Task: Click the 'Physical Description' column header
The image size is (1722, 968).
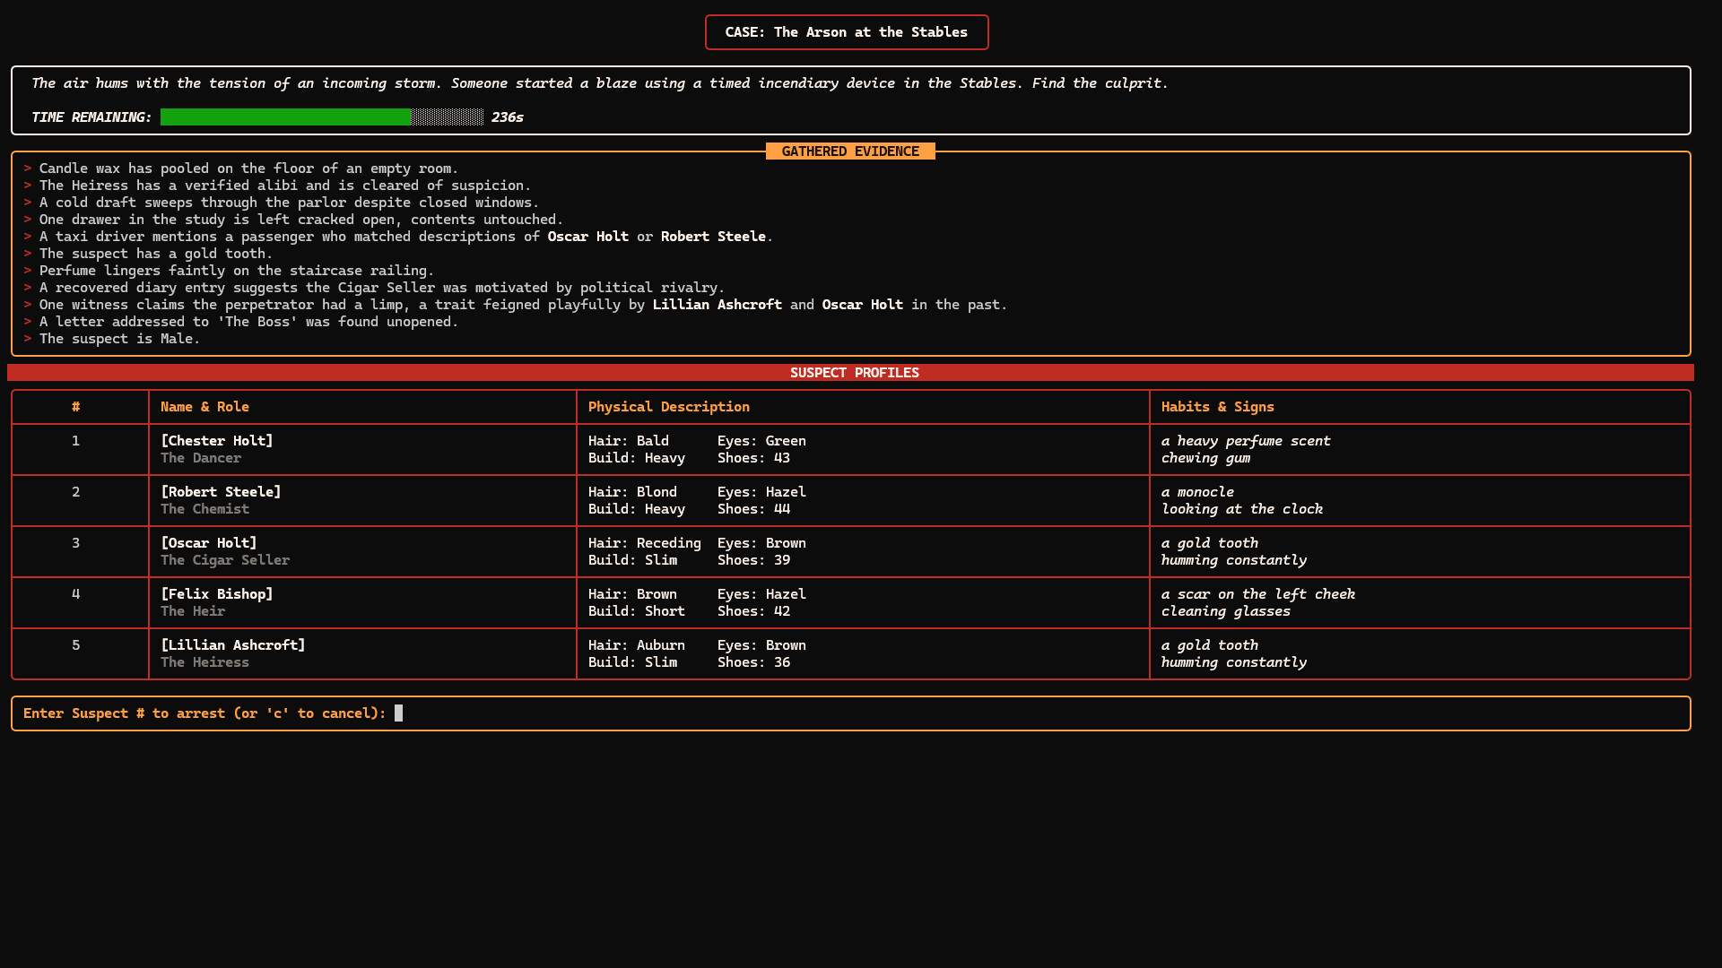Action: (668, 406)
